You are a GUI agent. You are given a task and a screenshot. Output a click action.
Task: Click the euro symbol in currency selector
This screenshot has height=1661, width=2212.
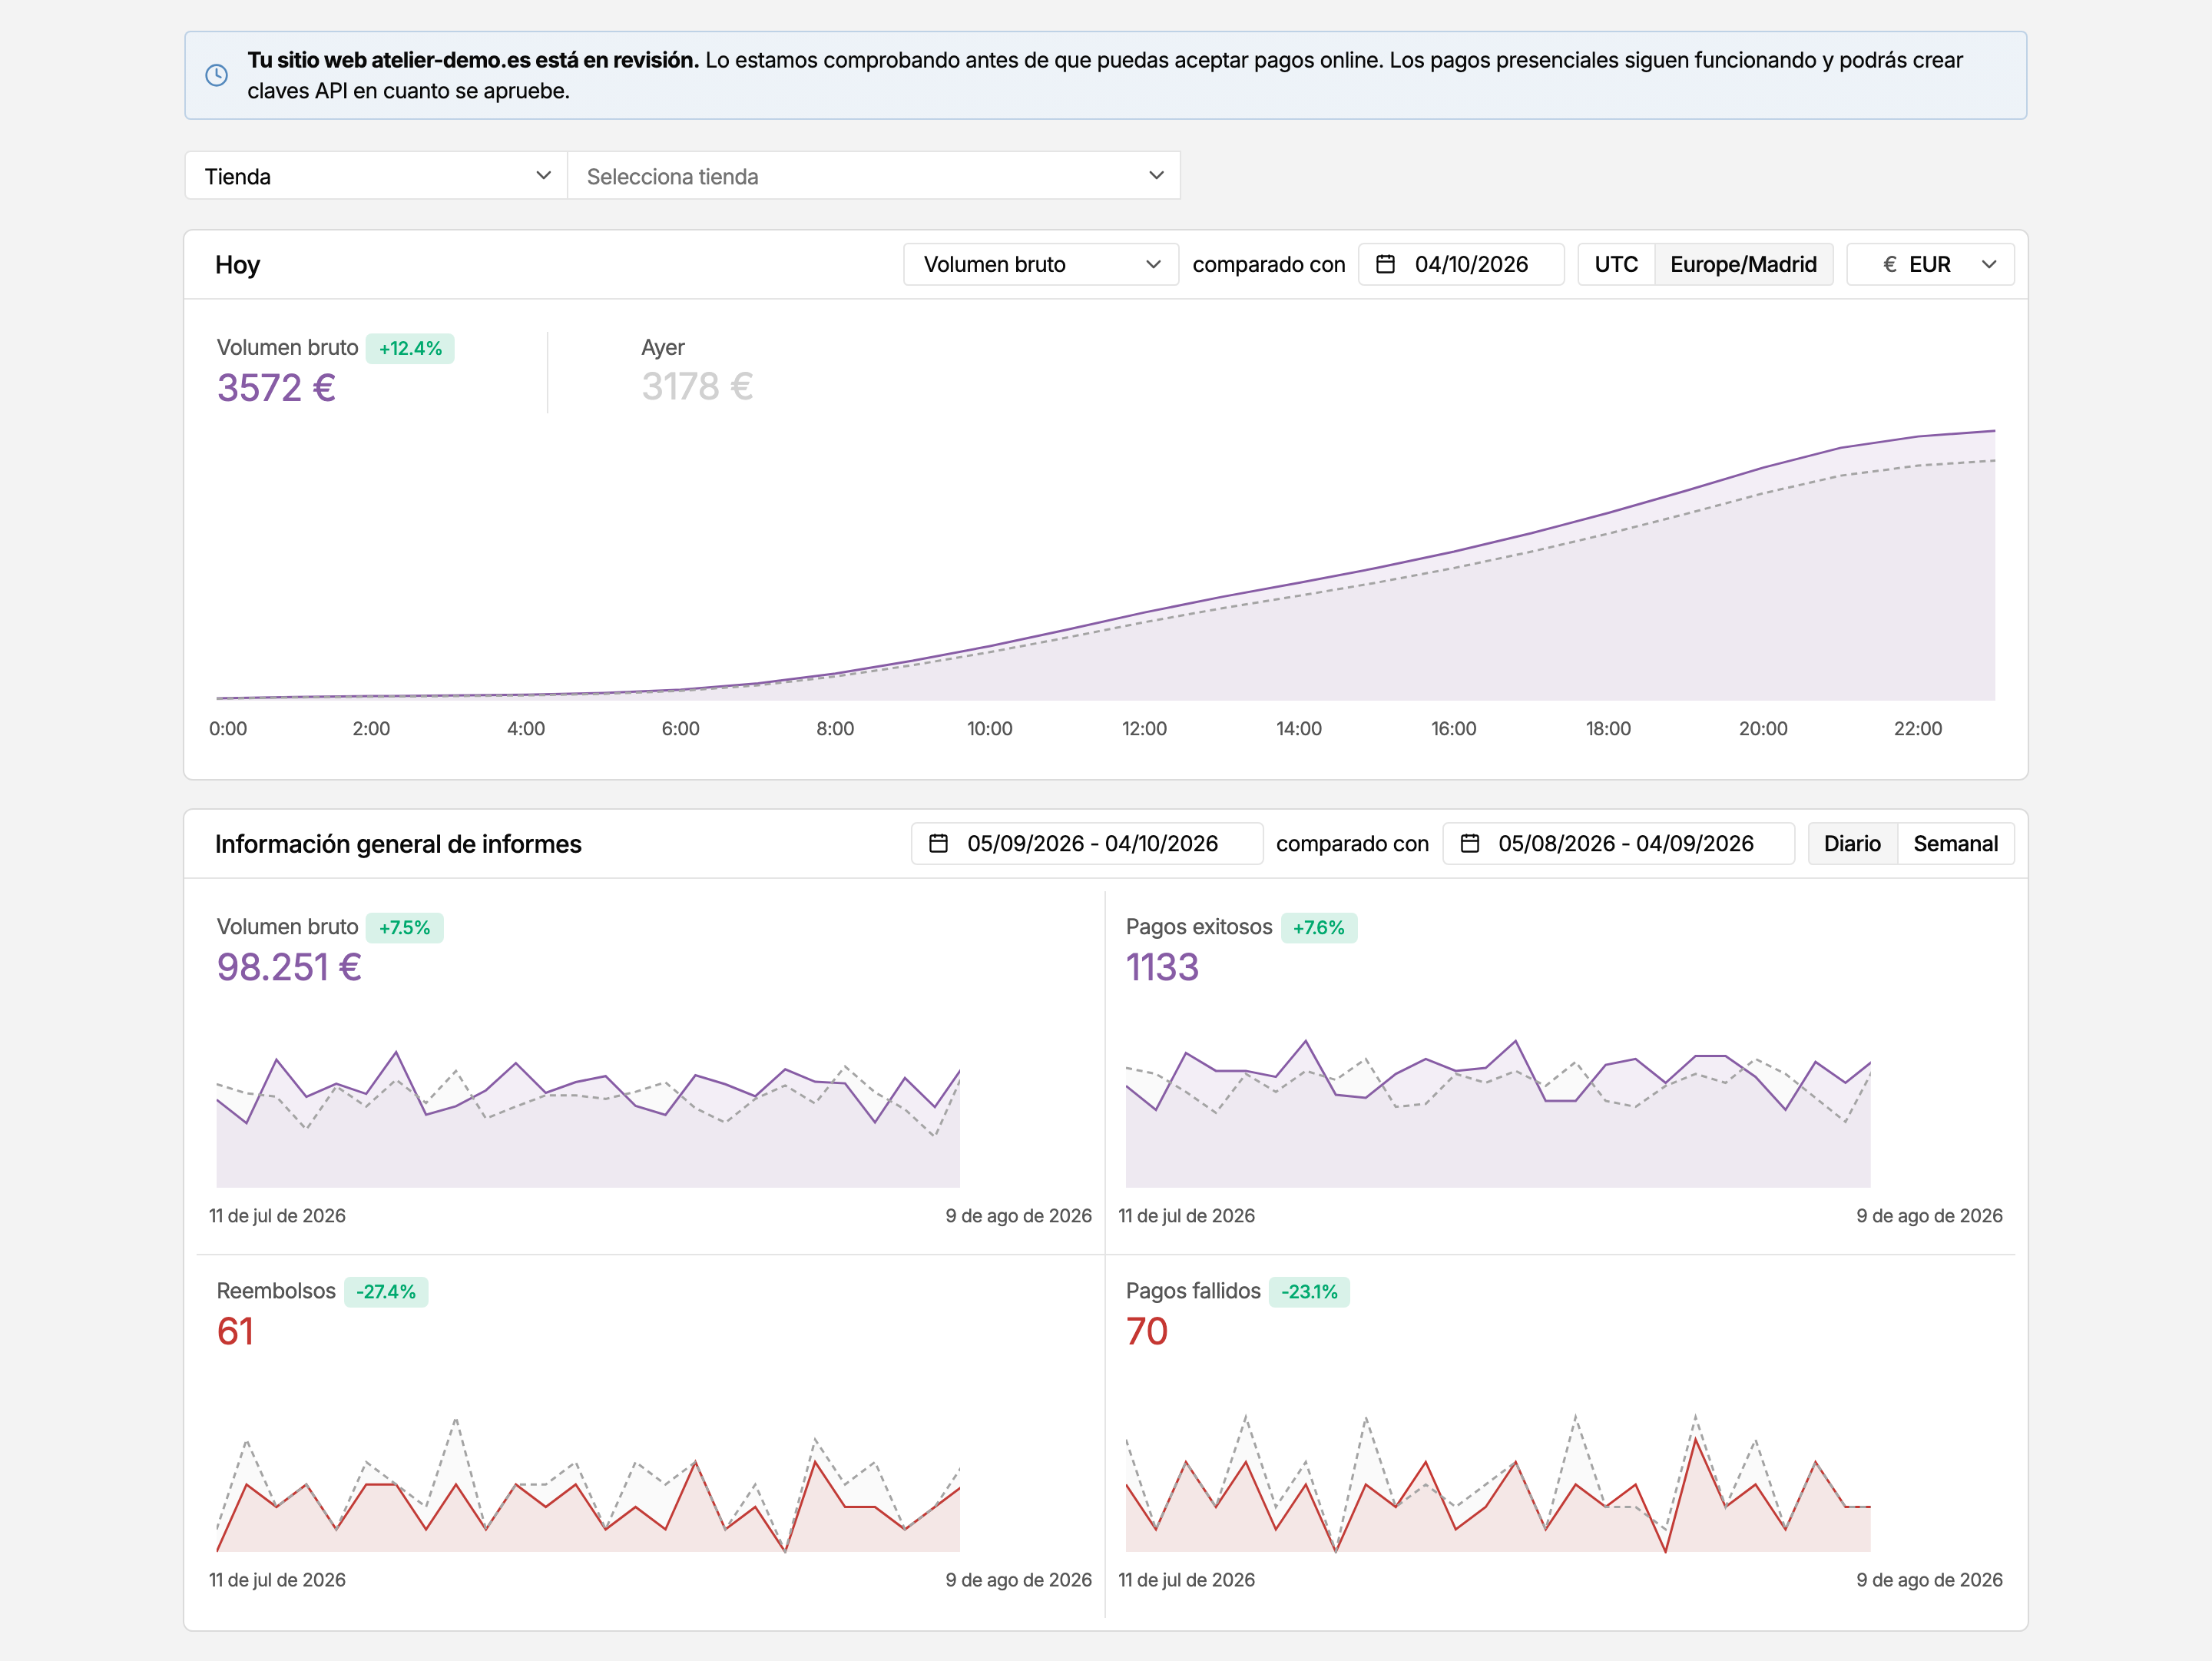[1889, 264]
